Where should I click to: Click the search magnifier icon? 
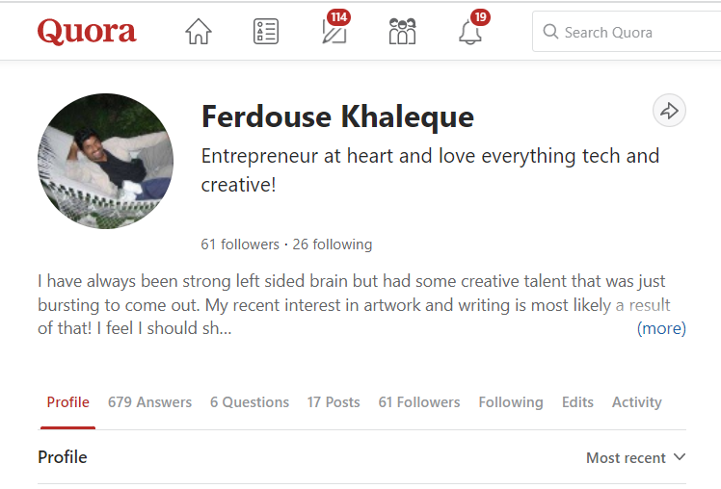551,32
